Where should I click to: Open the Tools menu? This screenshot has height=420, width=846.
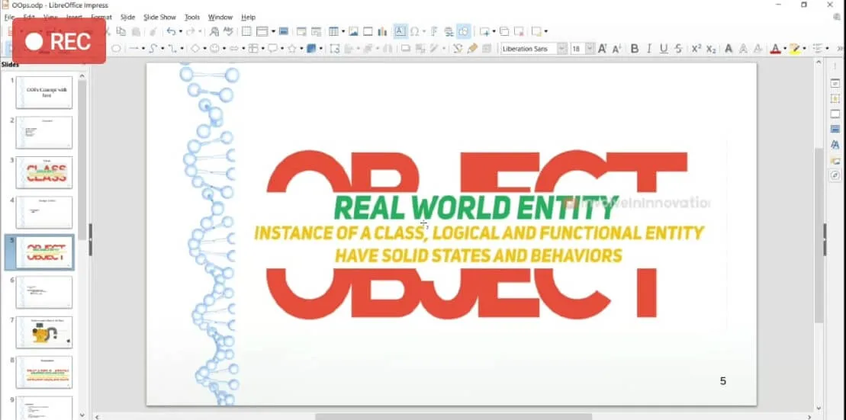(191, 18)
